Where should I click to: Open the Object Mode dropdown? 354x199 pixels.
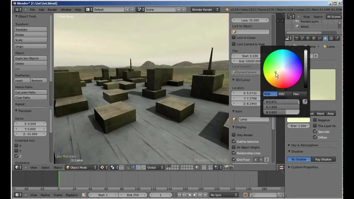(x=81, y=167)
